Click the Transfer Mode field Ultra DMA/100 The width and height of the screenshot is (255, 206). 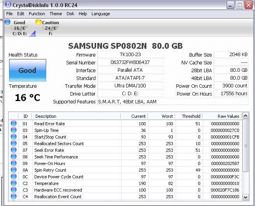coord(130,86)
